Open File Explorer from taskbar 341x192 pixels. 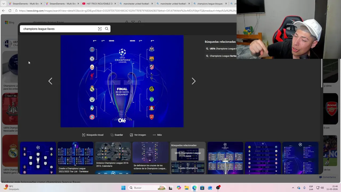coord(186,188)
